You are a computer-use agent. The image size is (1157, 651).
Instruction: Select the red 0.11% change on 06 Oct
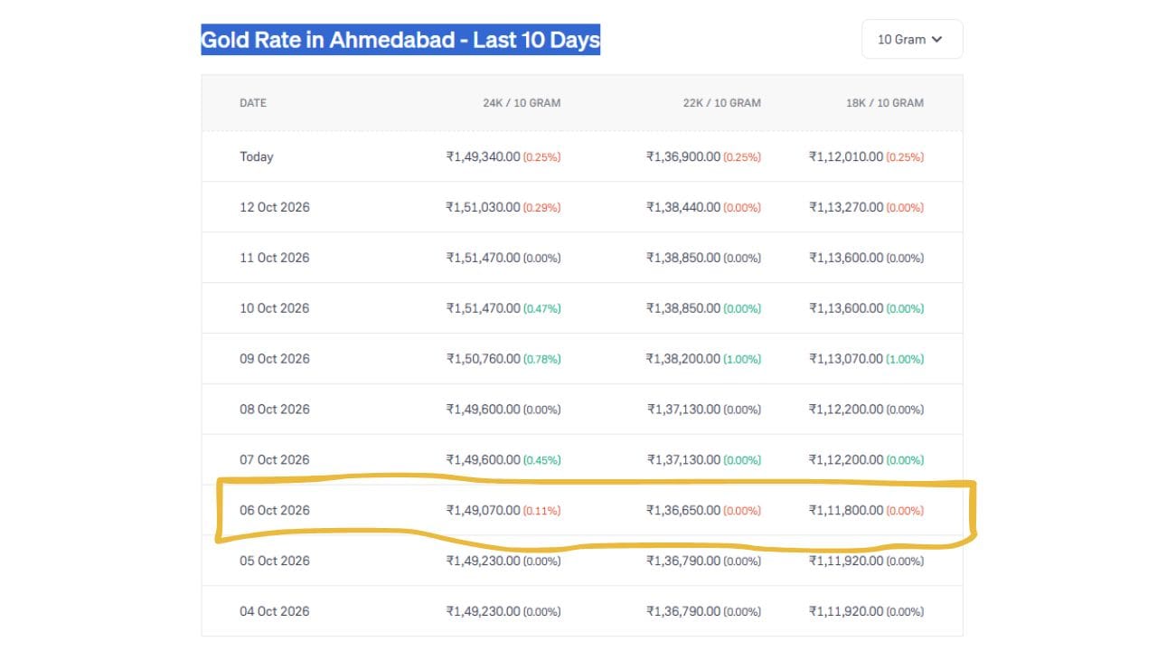(x=542, y=511)
